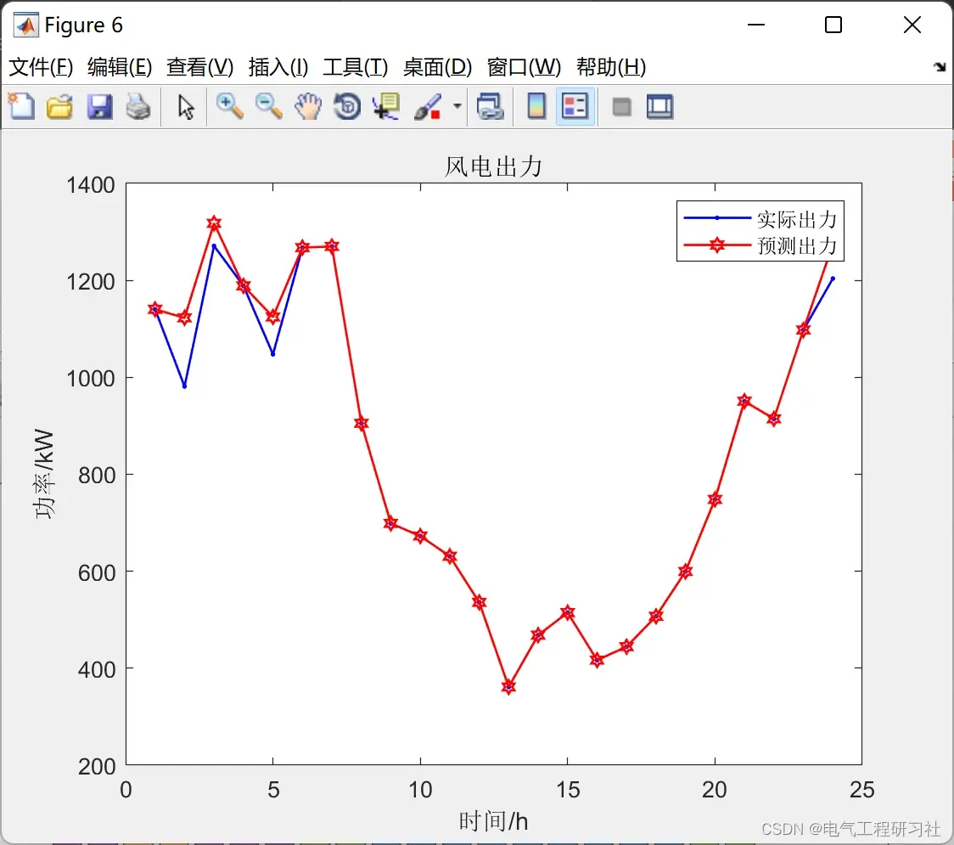Enable the Data Cursor tool

click(x=386, y=106)
